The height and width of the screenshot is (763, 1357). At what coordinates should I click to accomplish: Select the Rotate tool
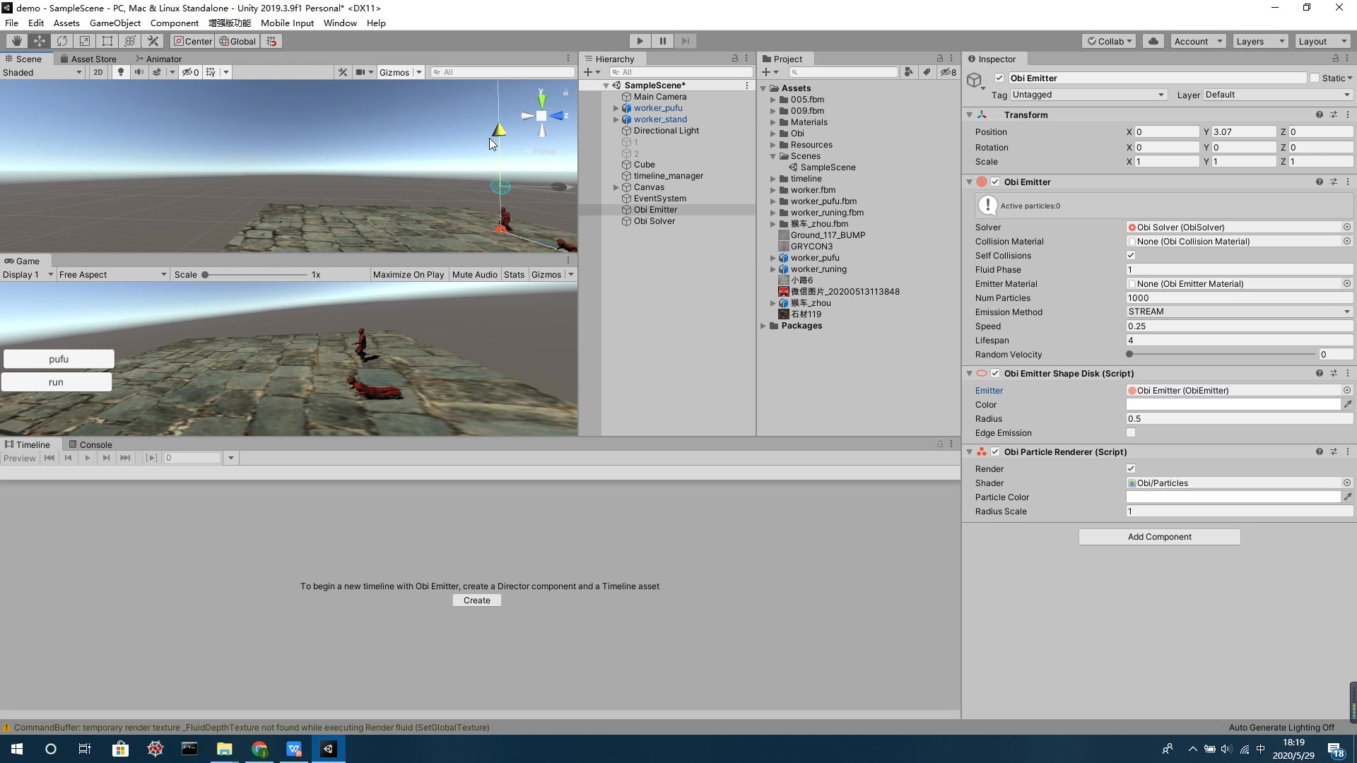click(x=62, y=41)
